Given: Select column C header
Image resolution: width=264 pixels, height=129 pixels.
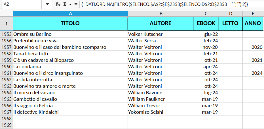Looking at the screenshot, I should click(x=206, y=14).
